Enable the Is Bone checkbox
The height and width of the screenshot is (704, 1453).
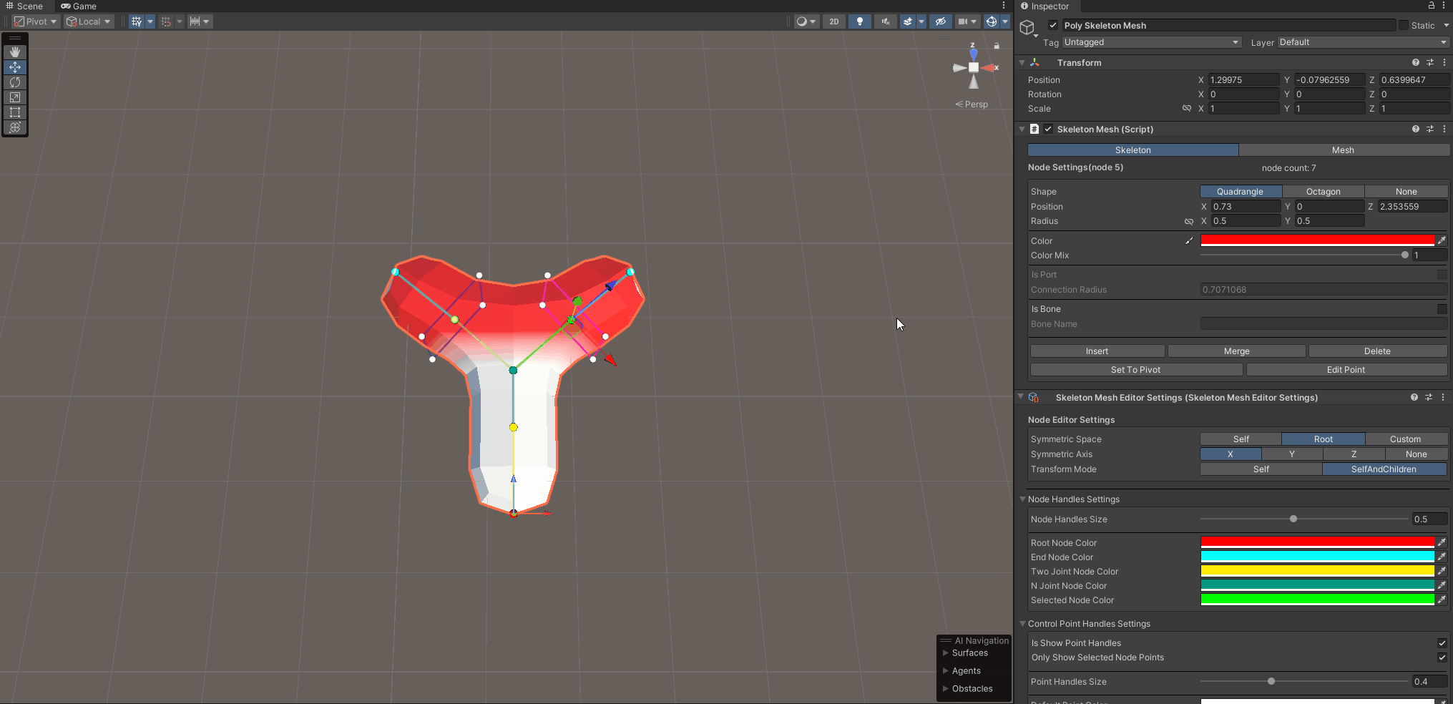pos(1442,309)
